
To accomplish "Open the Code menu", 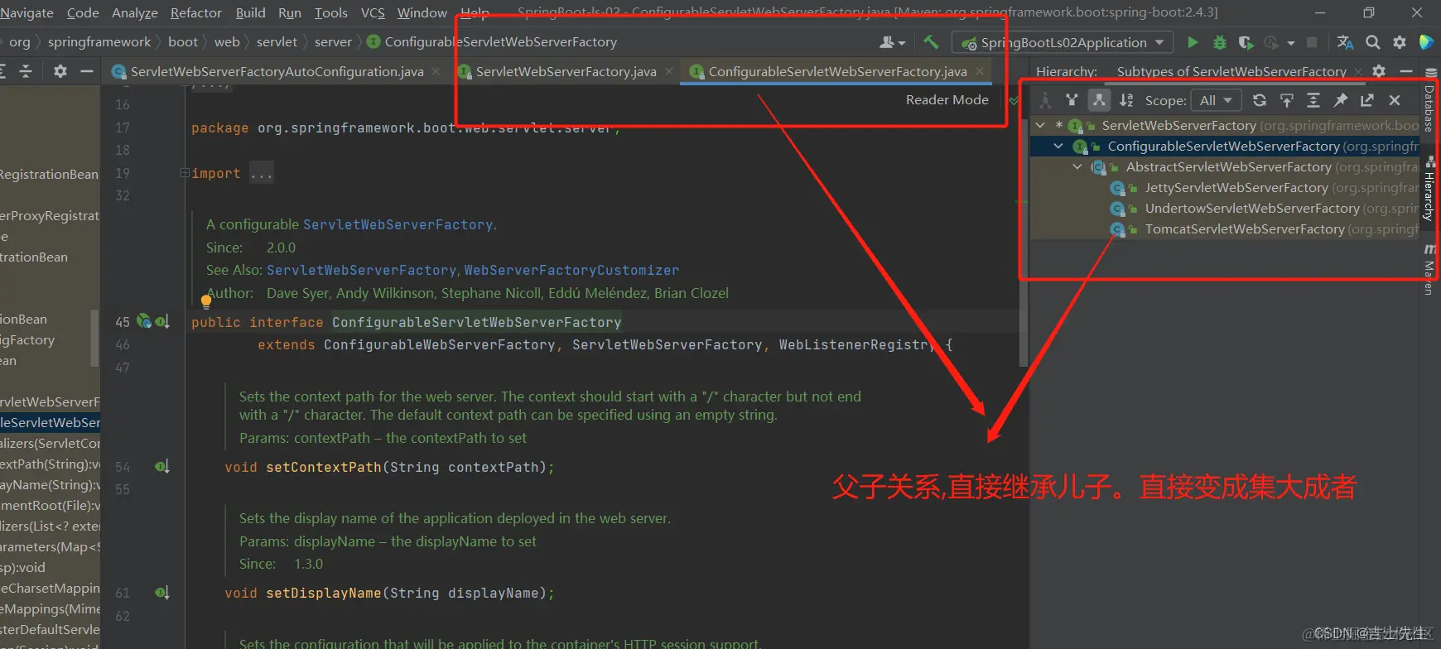I will click(x=83, y=12).
